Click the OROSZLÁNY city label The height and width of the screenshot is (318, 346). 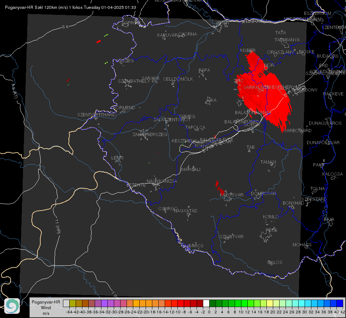281,52
